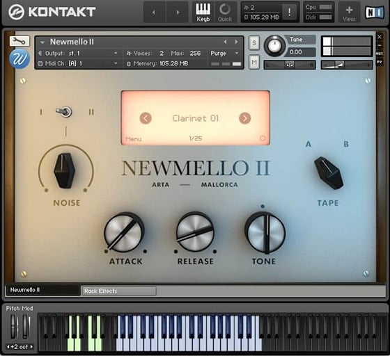Switch to the Rack Effects tab
390x356 pixels.
(x=118, y=291)
